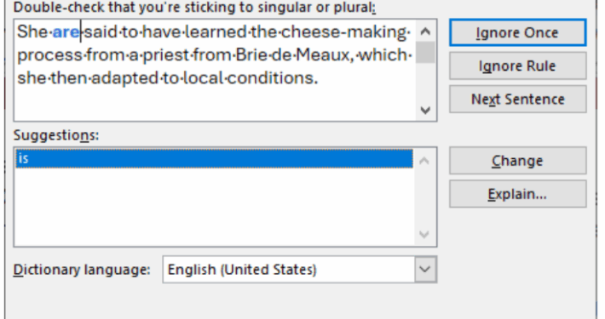Expand the Dictionary language dropdown arrow
The image size is (605, 319).
click(x=425, y=270)
